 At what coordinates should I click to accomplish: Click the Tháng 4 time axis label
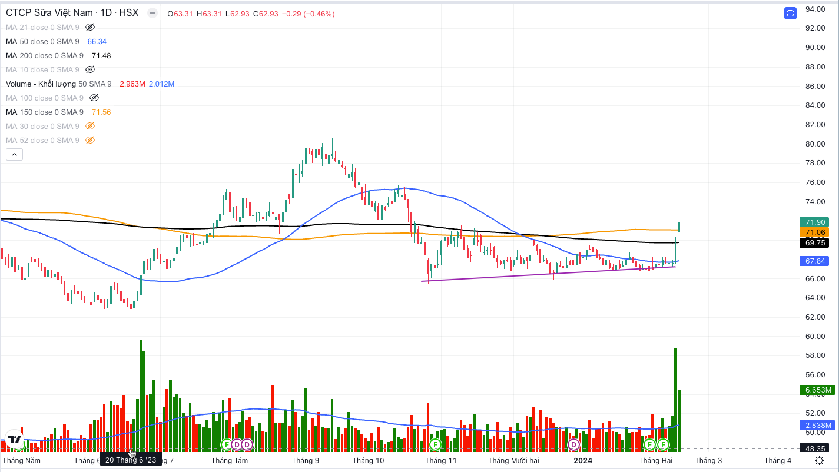point(778,460)
